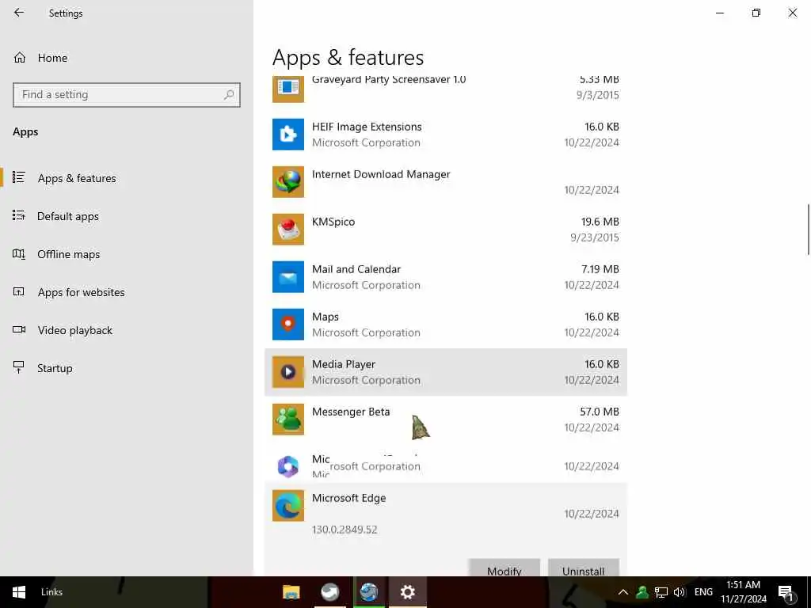The width and height of the screenshot is (811, 608).
Task: Click the Video playback sidebar icon
Action: [19, 329]
